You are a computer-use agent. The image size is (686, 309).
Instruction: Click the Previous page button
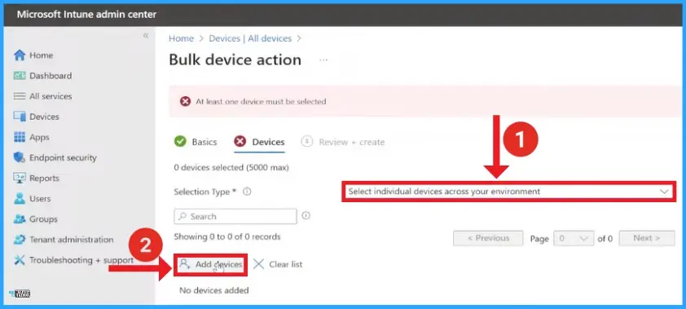pos(488,239)
